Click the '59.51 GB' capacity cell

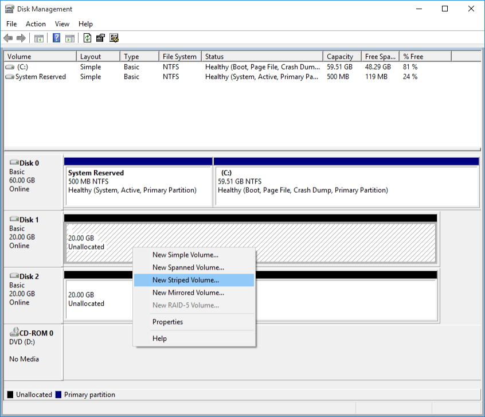339,67
